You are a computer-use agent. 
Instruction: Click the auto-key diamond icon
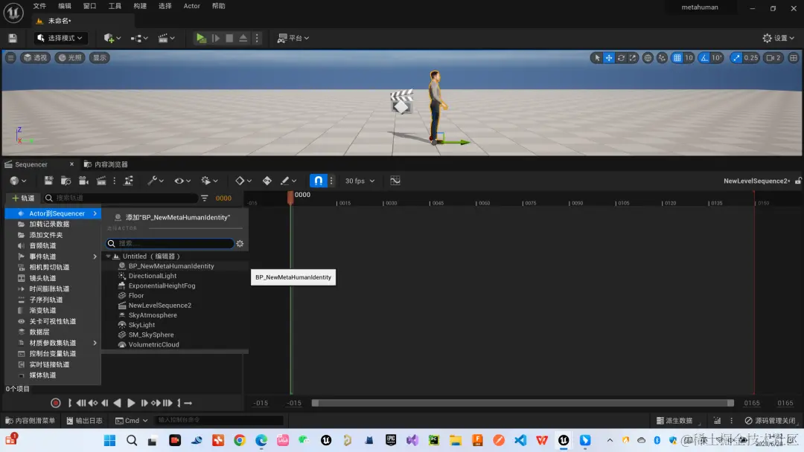(267, 181)
